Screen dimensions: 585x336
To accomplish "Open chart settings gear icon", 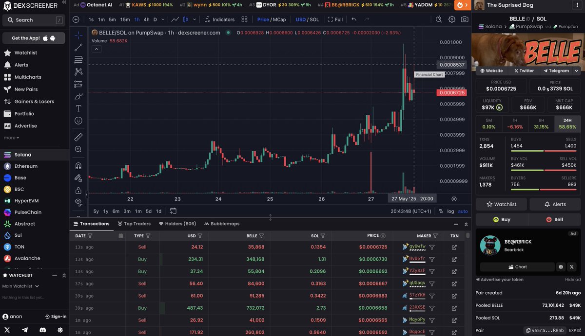I will (x=452, y=19).
